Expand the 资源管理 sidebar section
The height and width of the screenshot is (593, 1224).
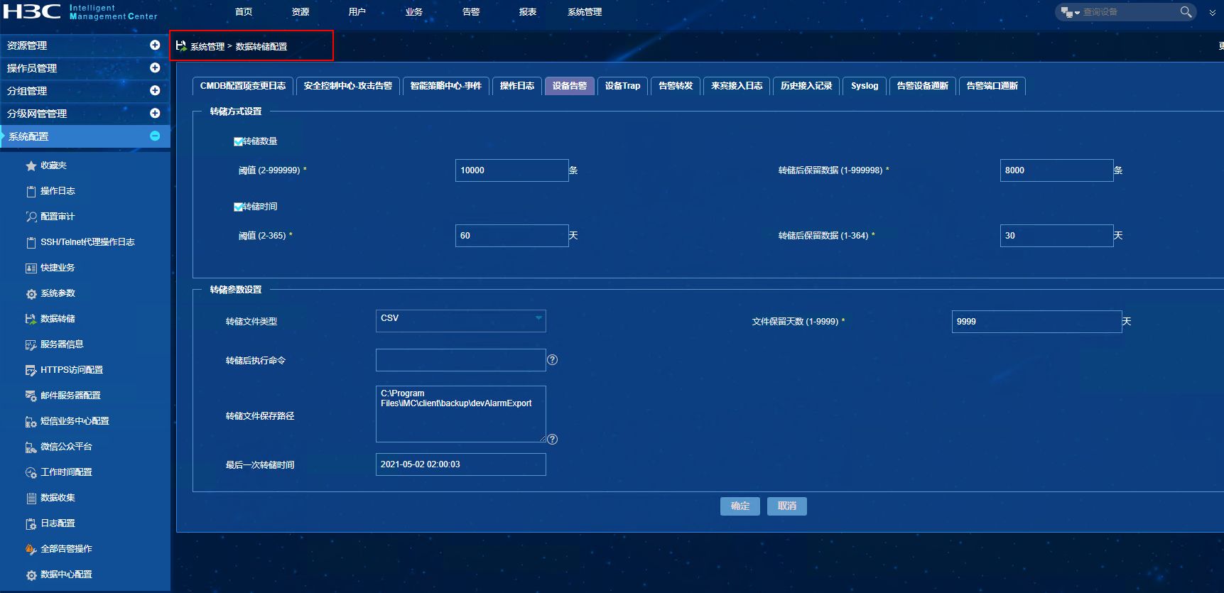(x=155, y=45)
